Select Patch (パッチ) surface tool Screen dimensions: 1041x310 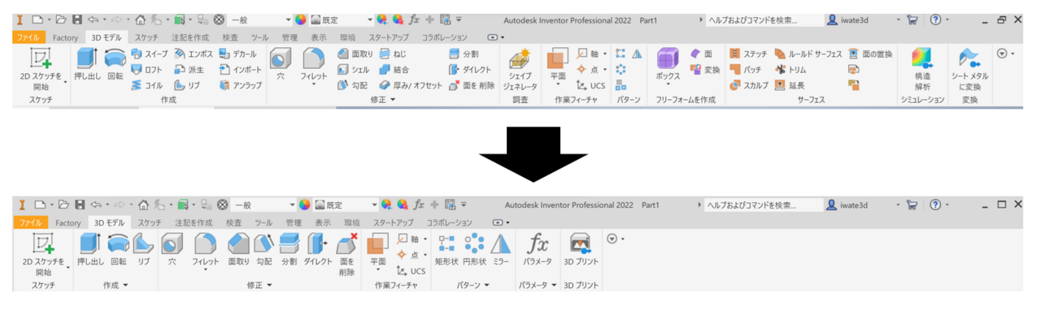tap(746, 70)
